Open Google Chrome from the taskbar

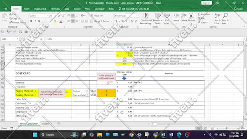(x=131, y=135)
